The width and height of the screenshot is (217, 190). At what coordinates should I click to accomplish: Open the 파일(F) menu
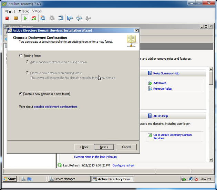pyautogui.click(x=10, y=11)
